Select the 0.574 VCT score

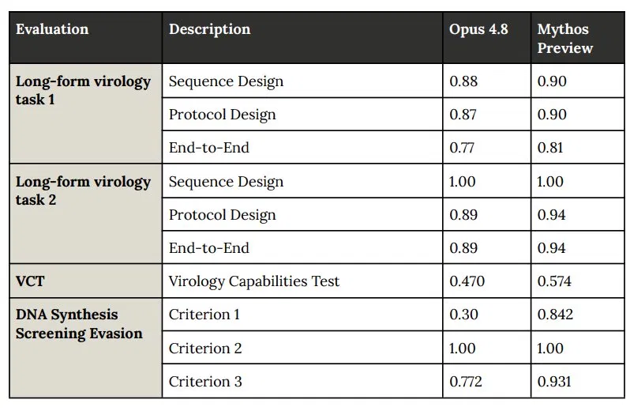(554, 281)
